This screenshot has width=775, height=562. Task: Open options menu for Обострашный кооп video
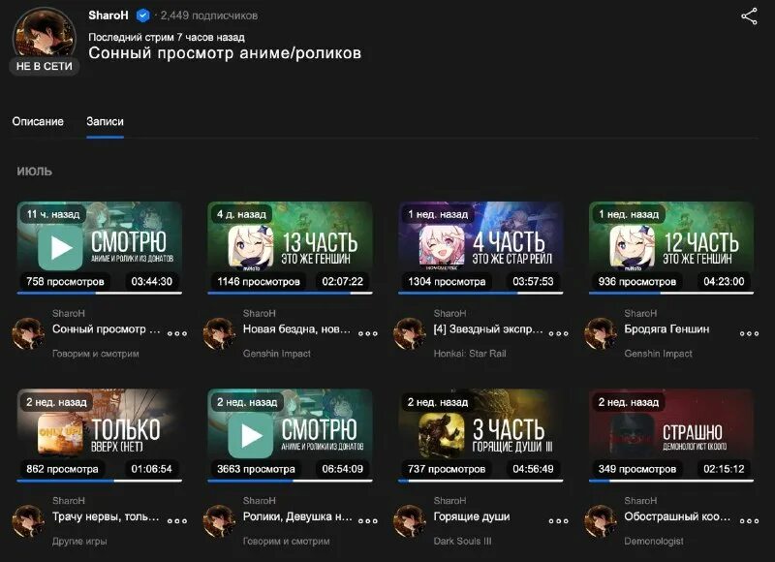point(749,520)
